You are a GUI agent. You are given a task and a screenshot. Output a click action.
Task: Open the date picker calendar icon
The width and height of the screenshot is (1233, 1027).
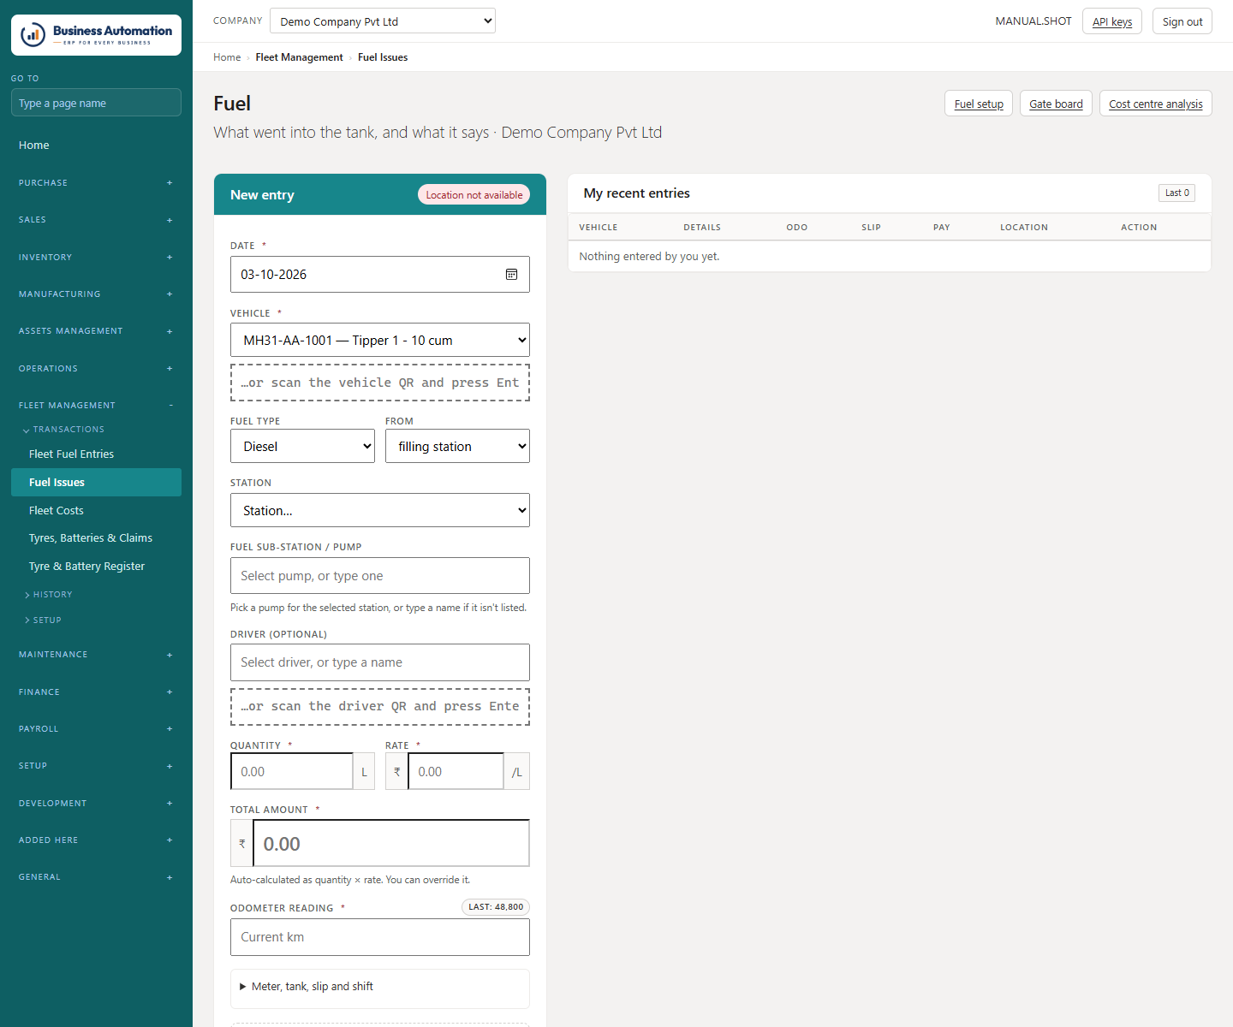511,275
